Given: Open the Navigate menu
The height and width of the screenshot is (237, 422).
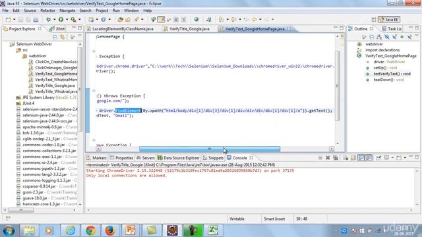Looking at the screenshot, I should tap(67, 11).
